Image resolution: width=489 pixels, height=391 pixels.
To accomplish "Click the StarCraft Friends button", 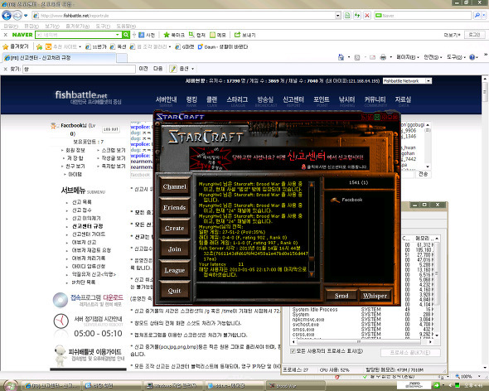I will tap(174, 207).
